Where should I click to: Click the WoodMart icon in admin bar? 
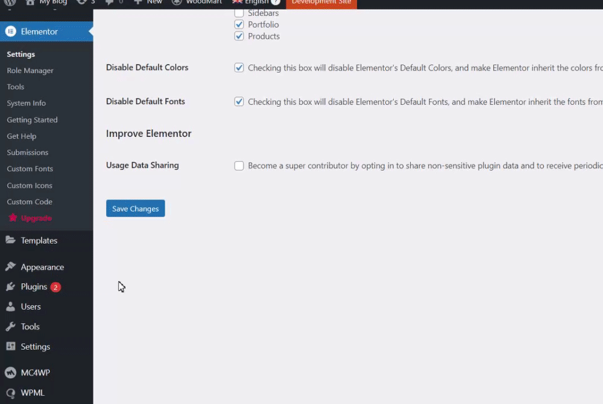coord(177,2)
